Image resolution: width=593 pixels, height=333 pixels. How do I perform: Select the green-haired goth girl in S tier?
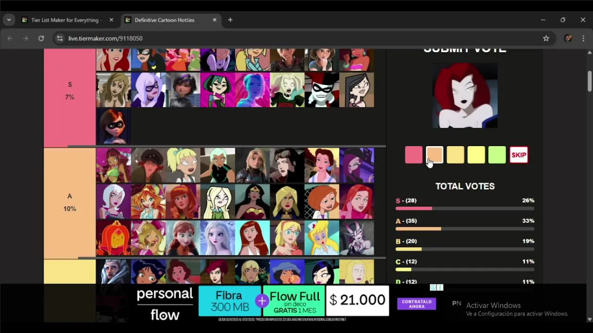(x=218, y=90)
